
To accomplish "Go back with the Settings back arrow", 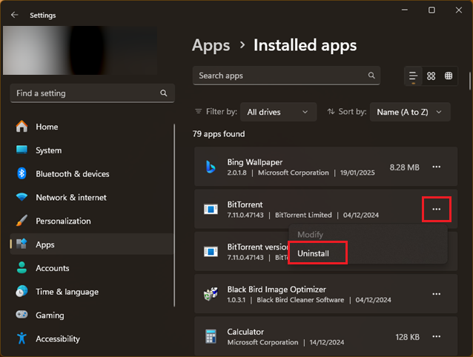I will [x=14, y=15].
